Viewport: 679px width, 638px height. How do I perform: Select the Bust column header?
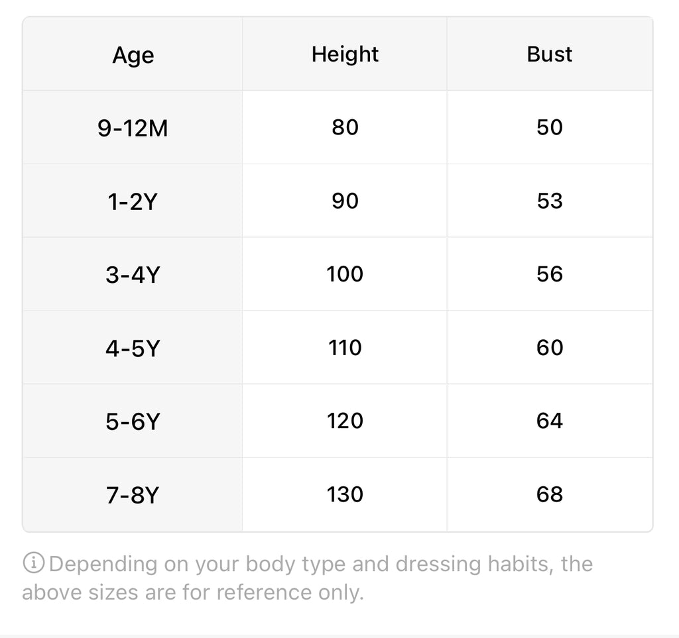549,54
